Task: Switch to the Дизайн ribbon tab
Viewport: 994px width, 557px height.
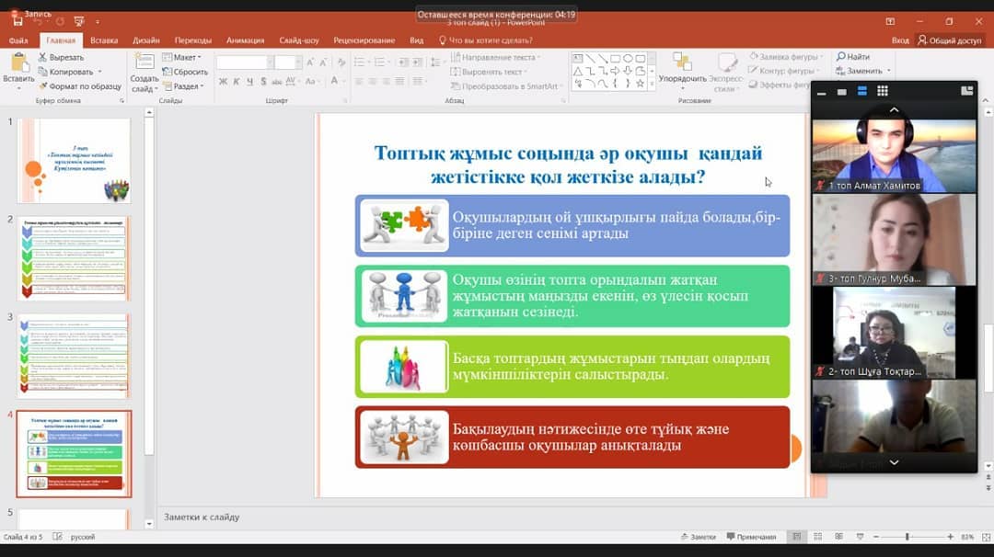Action: pyautogui.click(x=146, y=40)
